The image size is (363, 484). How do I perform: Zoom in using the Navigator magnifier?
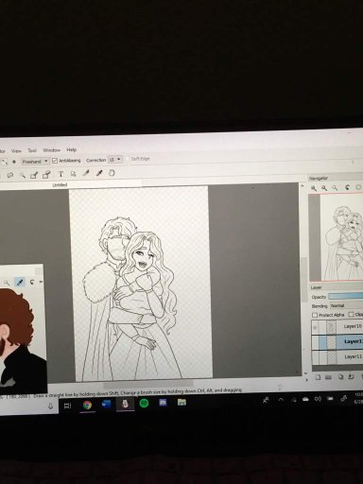[x=314, y=188]
